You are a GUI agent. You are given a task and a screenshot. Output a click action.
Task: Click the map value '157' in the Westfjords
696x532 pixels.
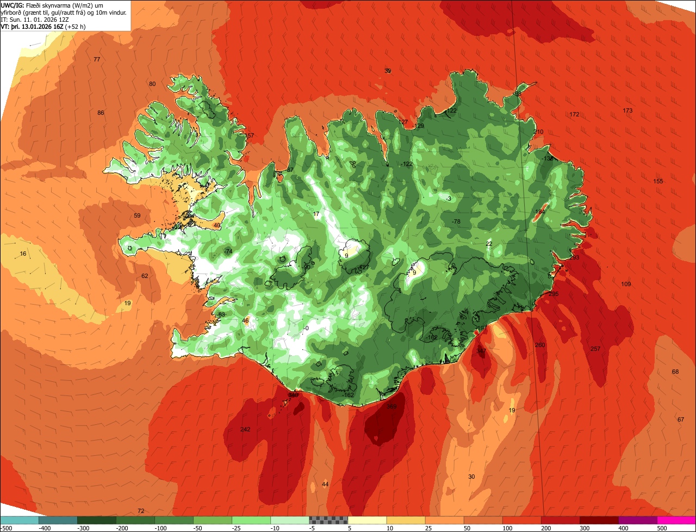pyautogui.click(x=249, y=135)
